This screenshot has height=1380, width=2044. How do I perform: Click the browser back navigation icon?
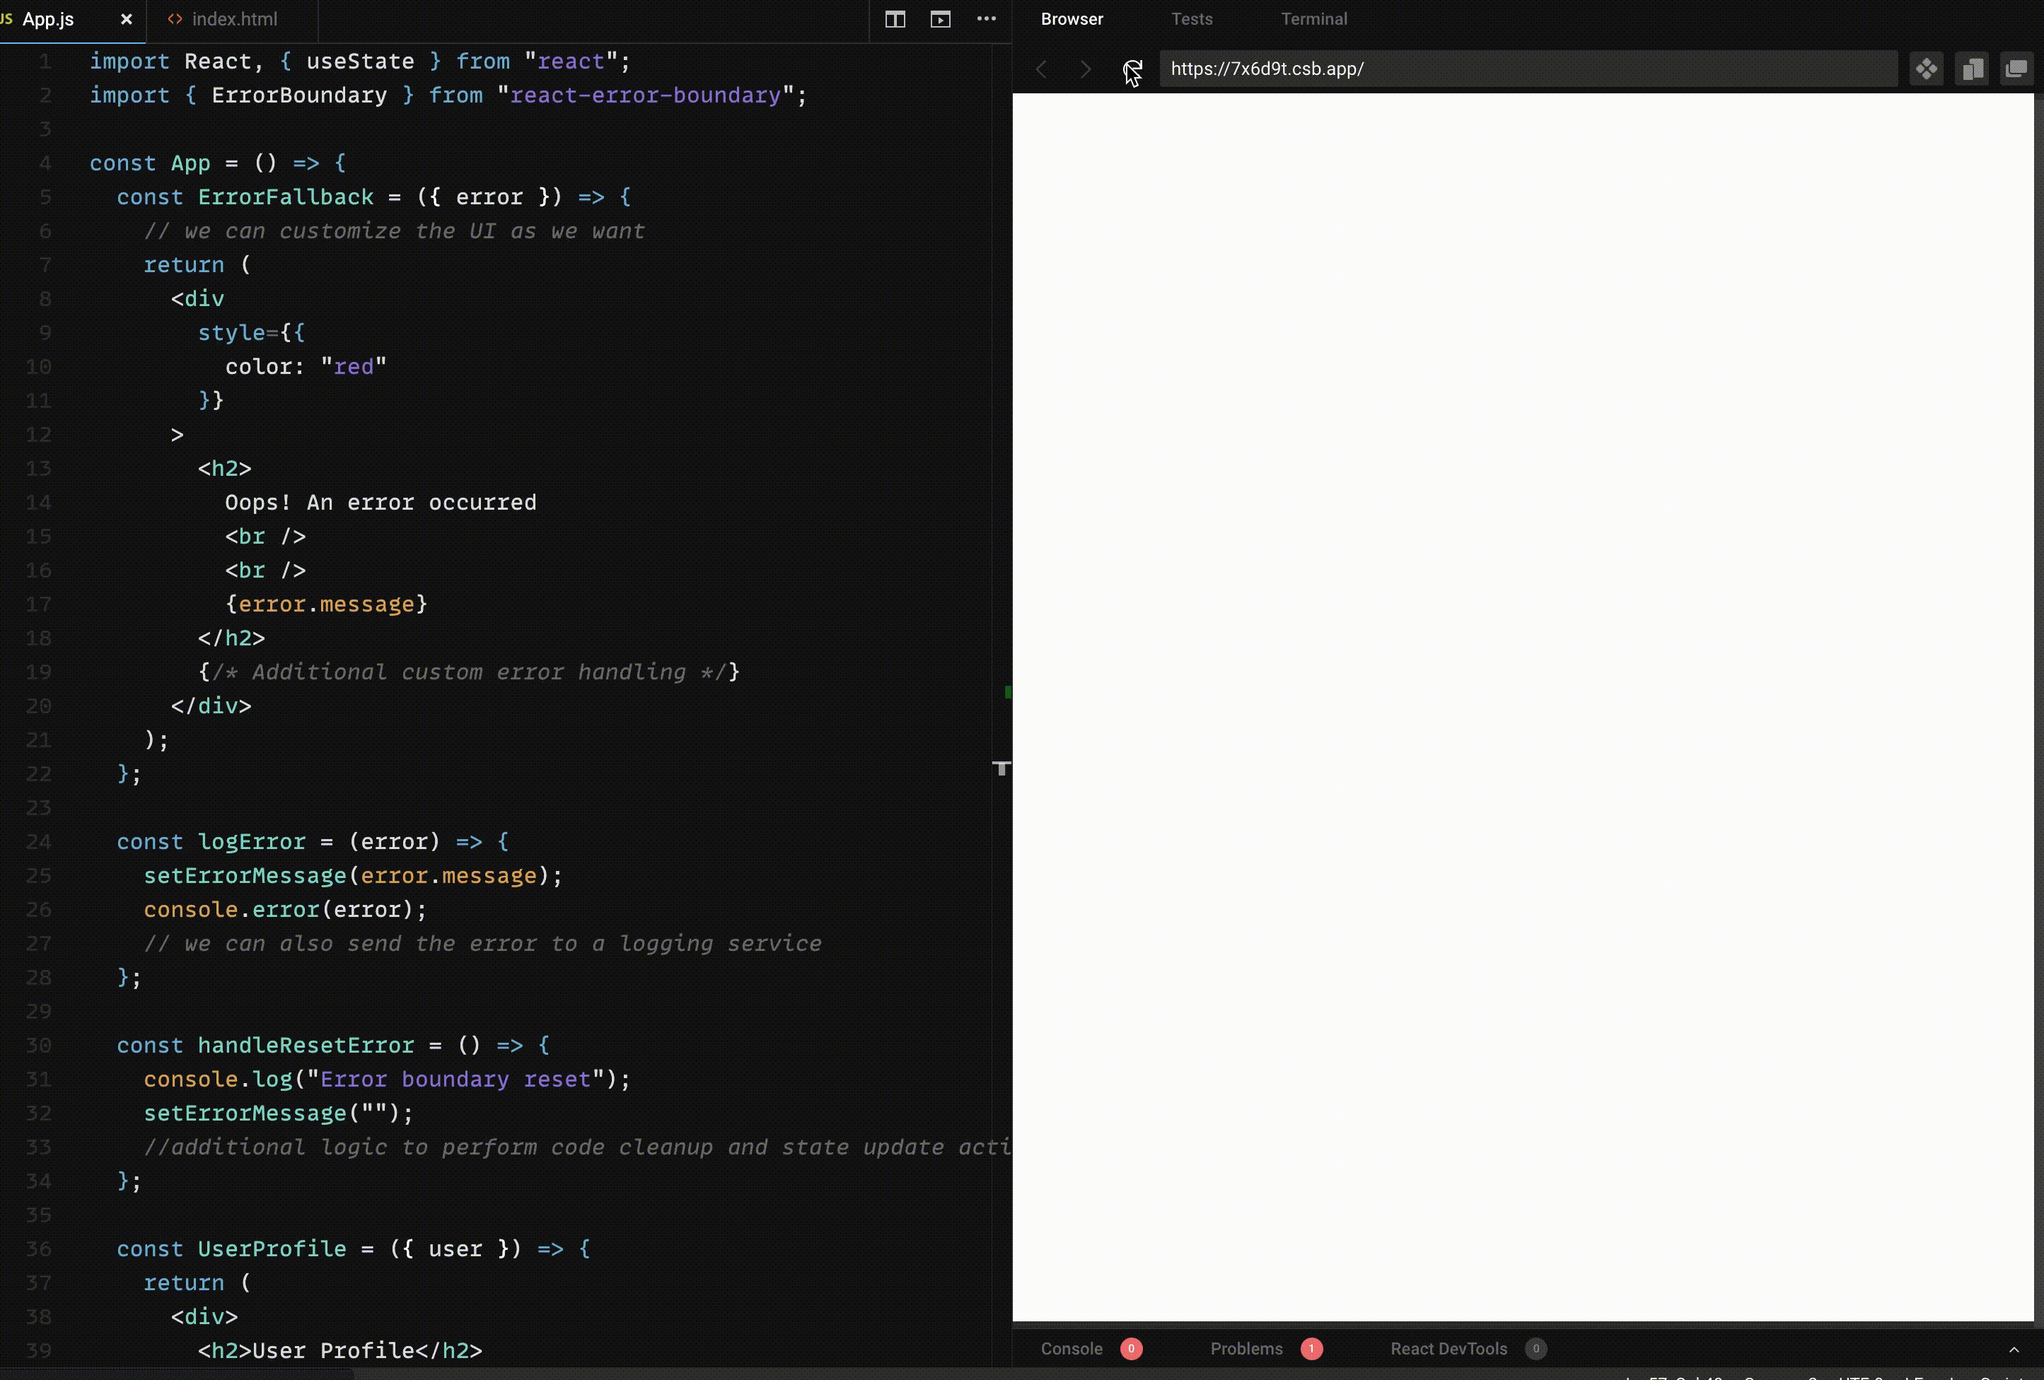pyautogui.click(x=1040, y=68)
